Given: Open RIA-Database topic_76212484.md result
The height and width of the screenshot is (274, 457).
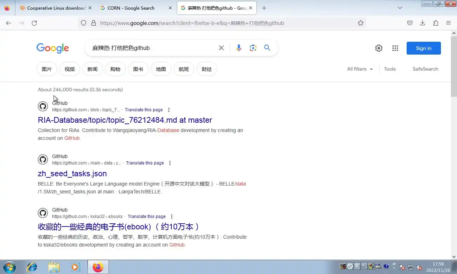Looking at the screenshot, I should tap(125, 120).
